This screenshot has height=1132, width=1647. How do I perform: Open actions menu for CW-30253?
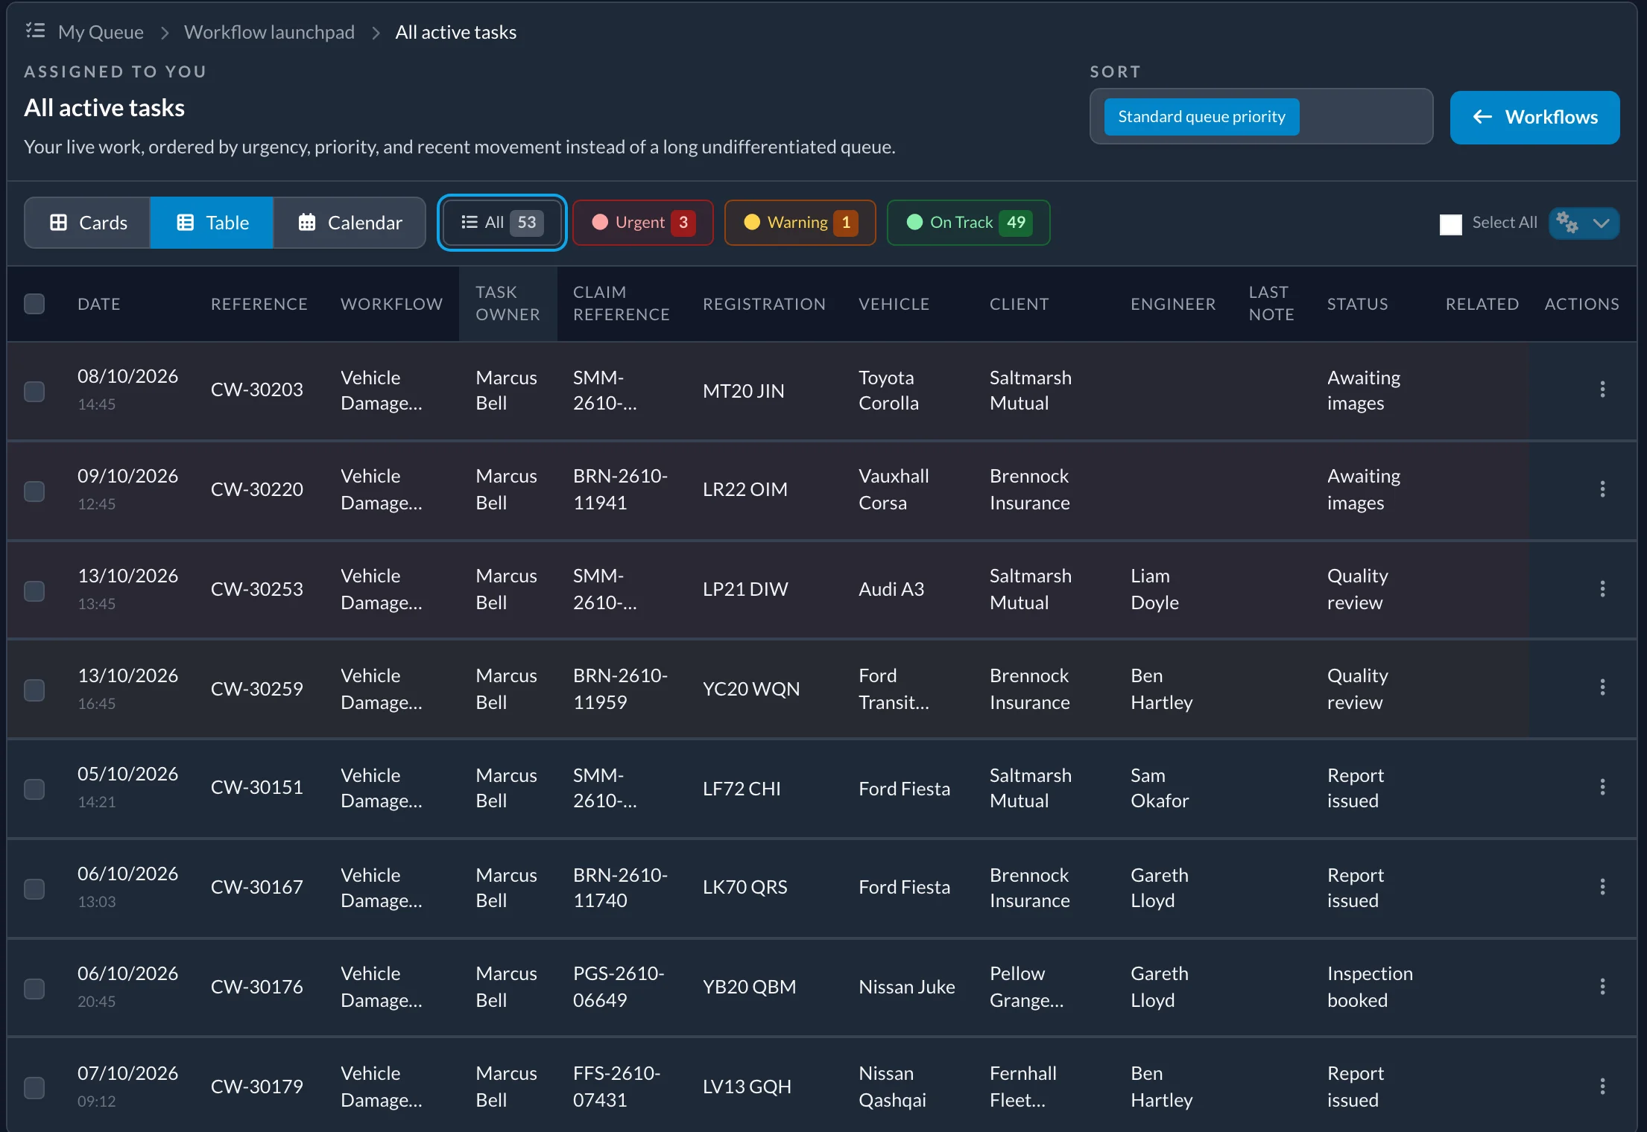tap(1602, 589)
